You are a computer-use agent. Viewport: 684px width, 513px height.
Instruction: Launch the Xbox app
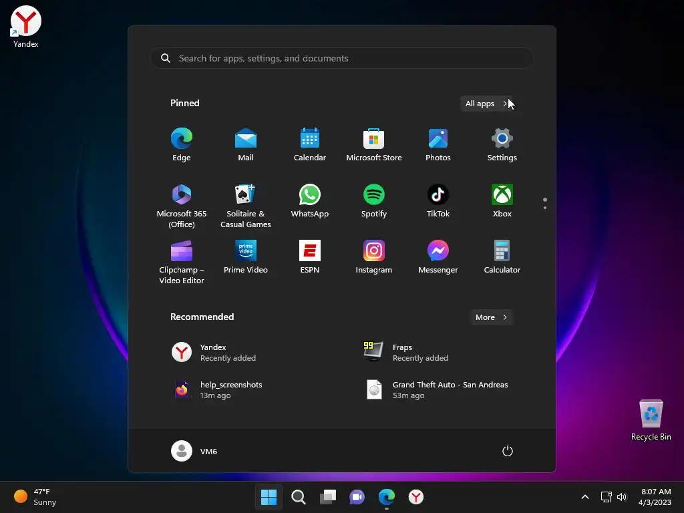[x=502, y=201]
